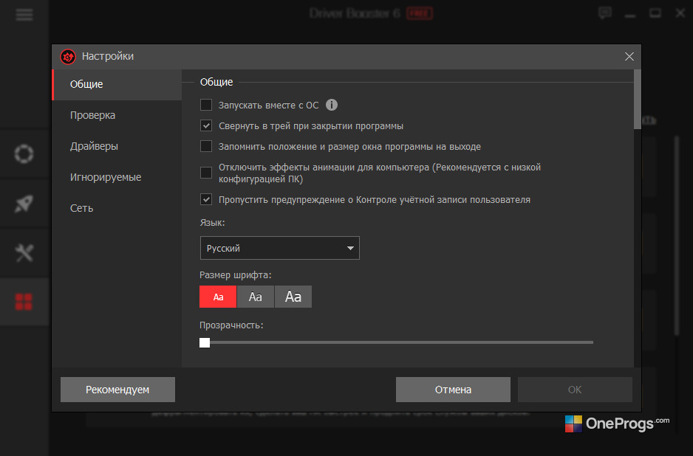This screenshot has height=456, width=693.
Task: Check Запомнить положение и размер окна
Action: coord(206,146)
